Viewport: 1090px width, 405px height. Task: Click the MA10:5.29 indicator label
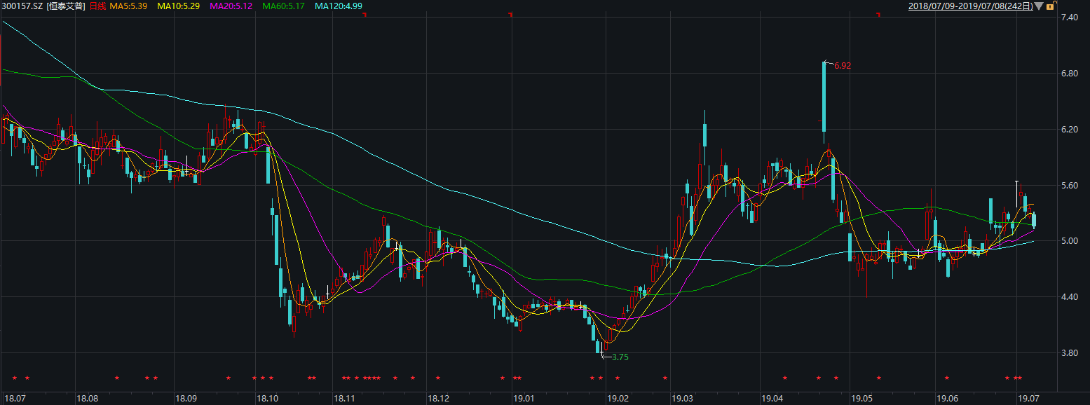[x=179, y=6]
